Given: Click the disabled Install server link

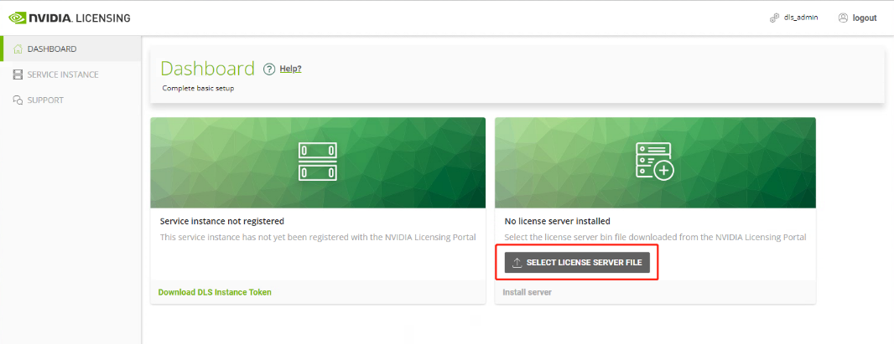Looking at the screenshot, I should coord(527,292).
